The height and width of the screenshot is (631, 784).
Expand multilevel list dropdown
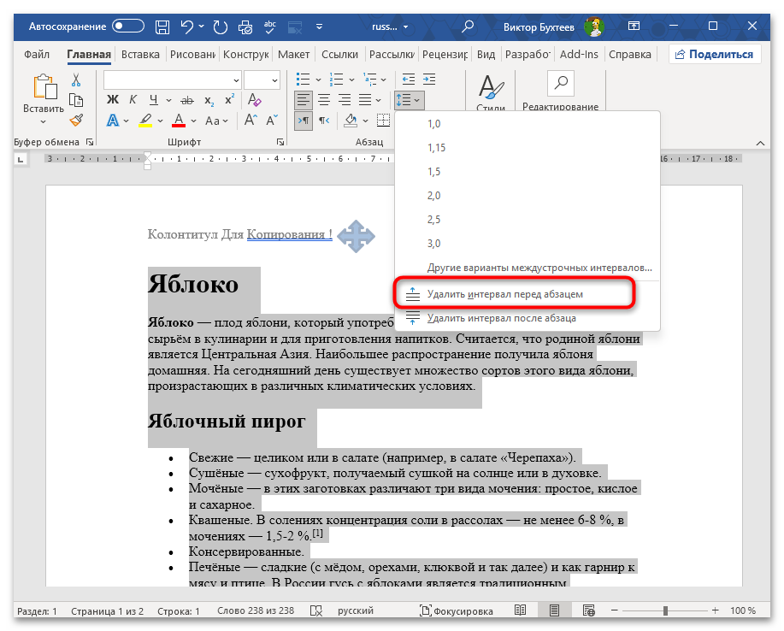384,80
